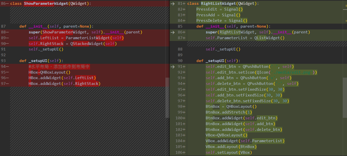Click the 'HBox=QHBoxLayout()' line

point(50,72)
